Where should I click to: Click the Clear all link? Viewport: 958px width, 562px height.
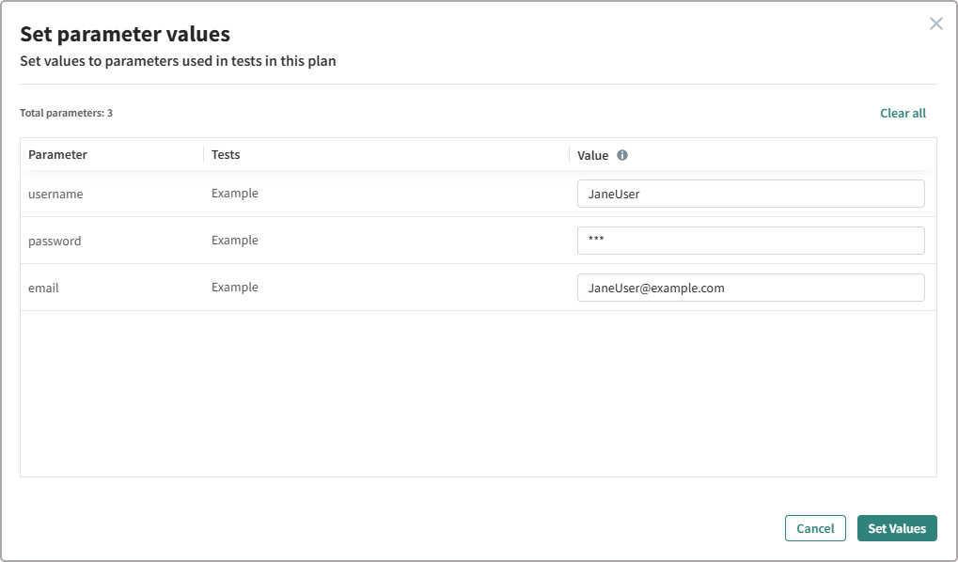coord(903,113)
